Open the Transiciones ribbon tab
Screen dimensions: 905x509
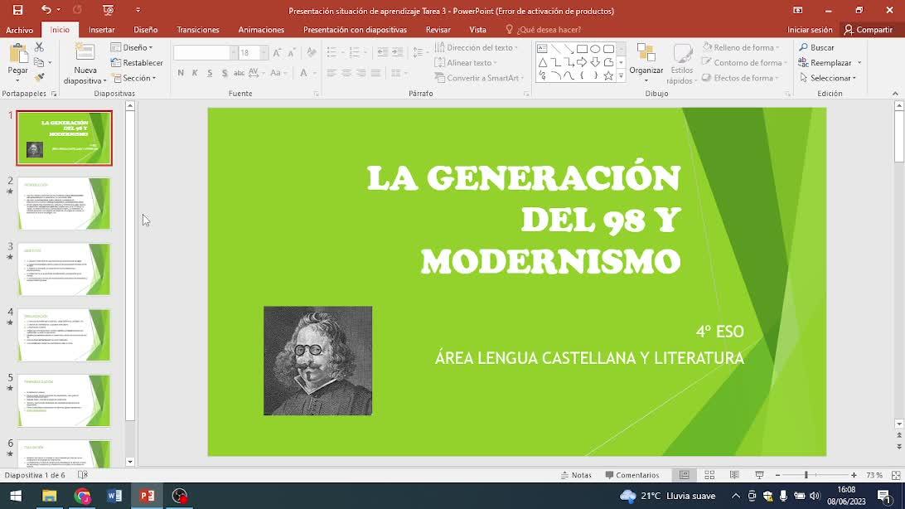coord(197,30)
